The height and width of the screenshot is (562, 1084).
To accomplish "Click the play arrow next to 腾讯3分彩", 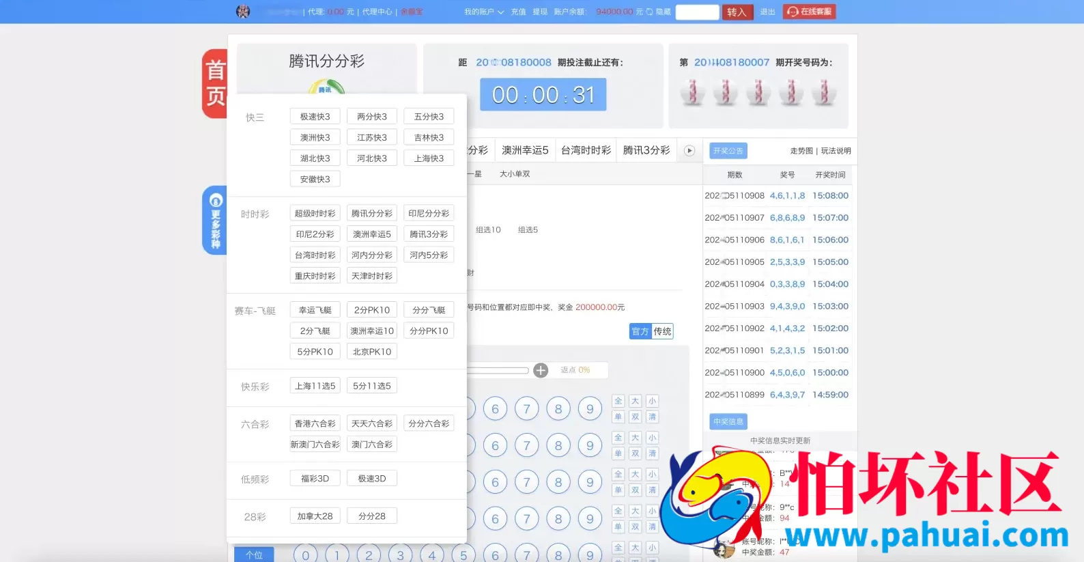I will click(689, 151).
